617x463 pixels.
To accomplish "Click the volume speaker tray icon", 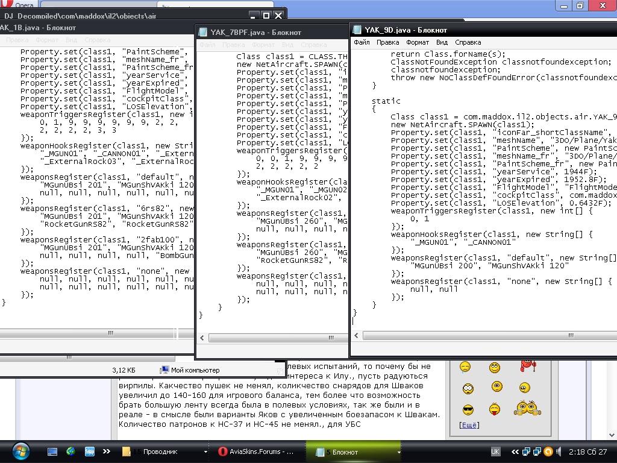I will coord(559,452).
